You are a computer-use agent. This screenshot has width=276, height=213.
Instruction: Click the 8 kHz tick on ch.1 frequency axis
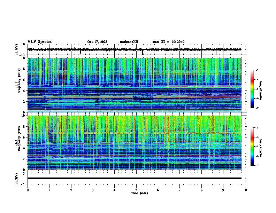click(24, 69)
